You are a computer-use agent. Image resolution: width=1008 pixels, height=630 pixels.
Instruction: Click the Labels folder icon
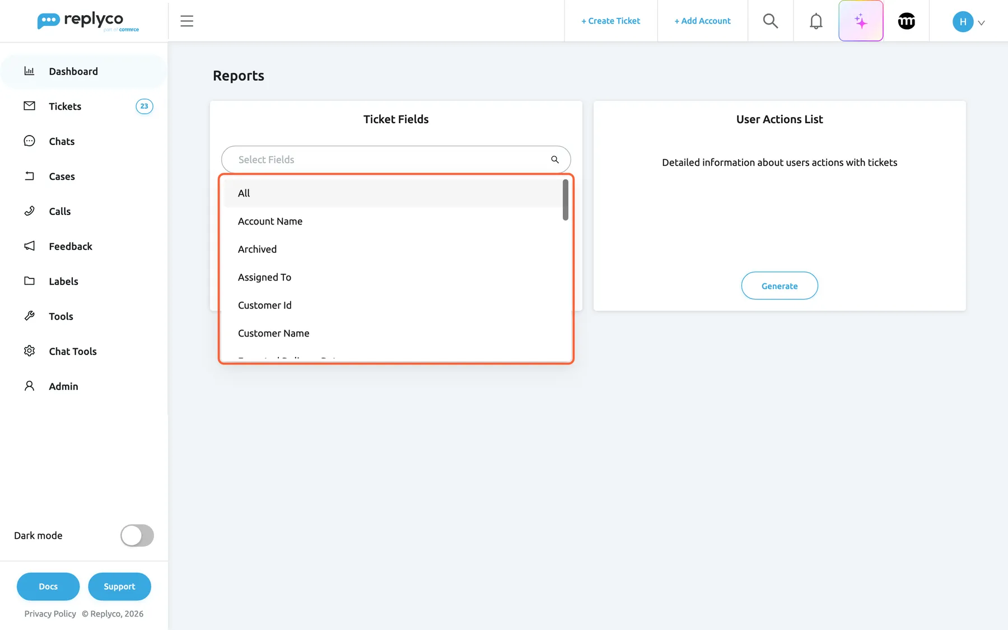click(29, 281)
